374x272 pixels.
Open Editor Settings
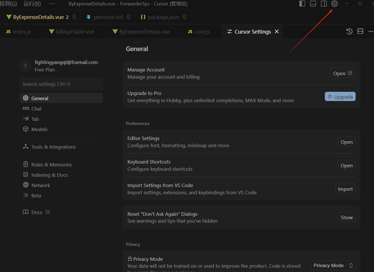point(347,142)
